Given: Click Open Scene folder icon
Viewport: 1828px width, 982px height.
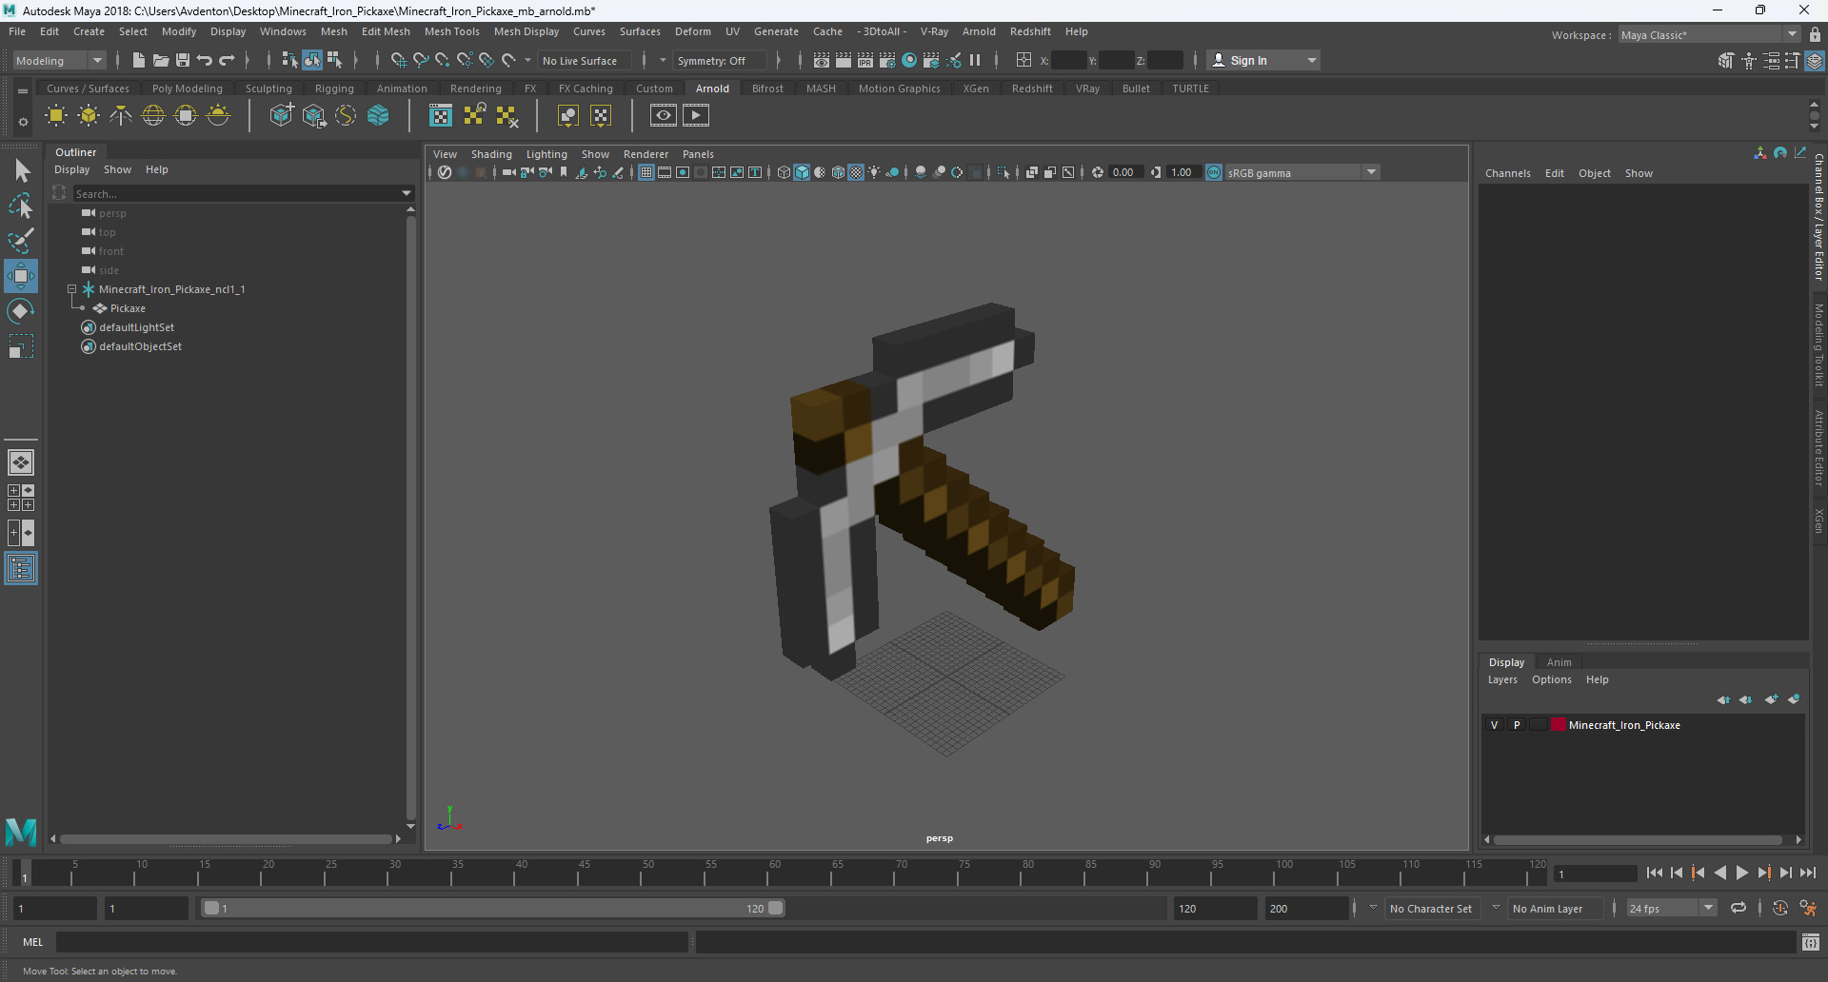Looking at the screenshot, I should pyautogui.click(x=161, y=60).
